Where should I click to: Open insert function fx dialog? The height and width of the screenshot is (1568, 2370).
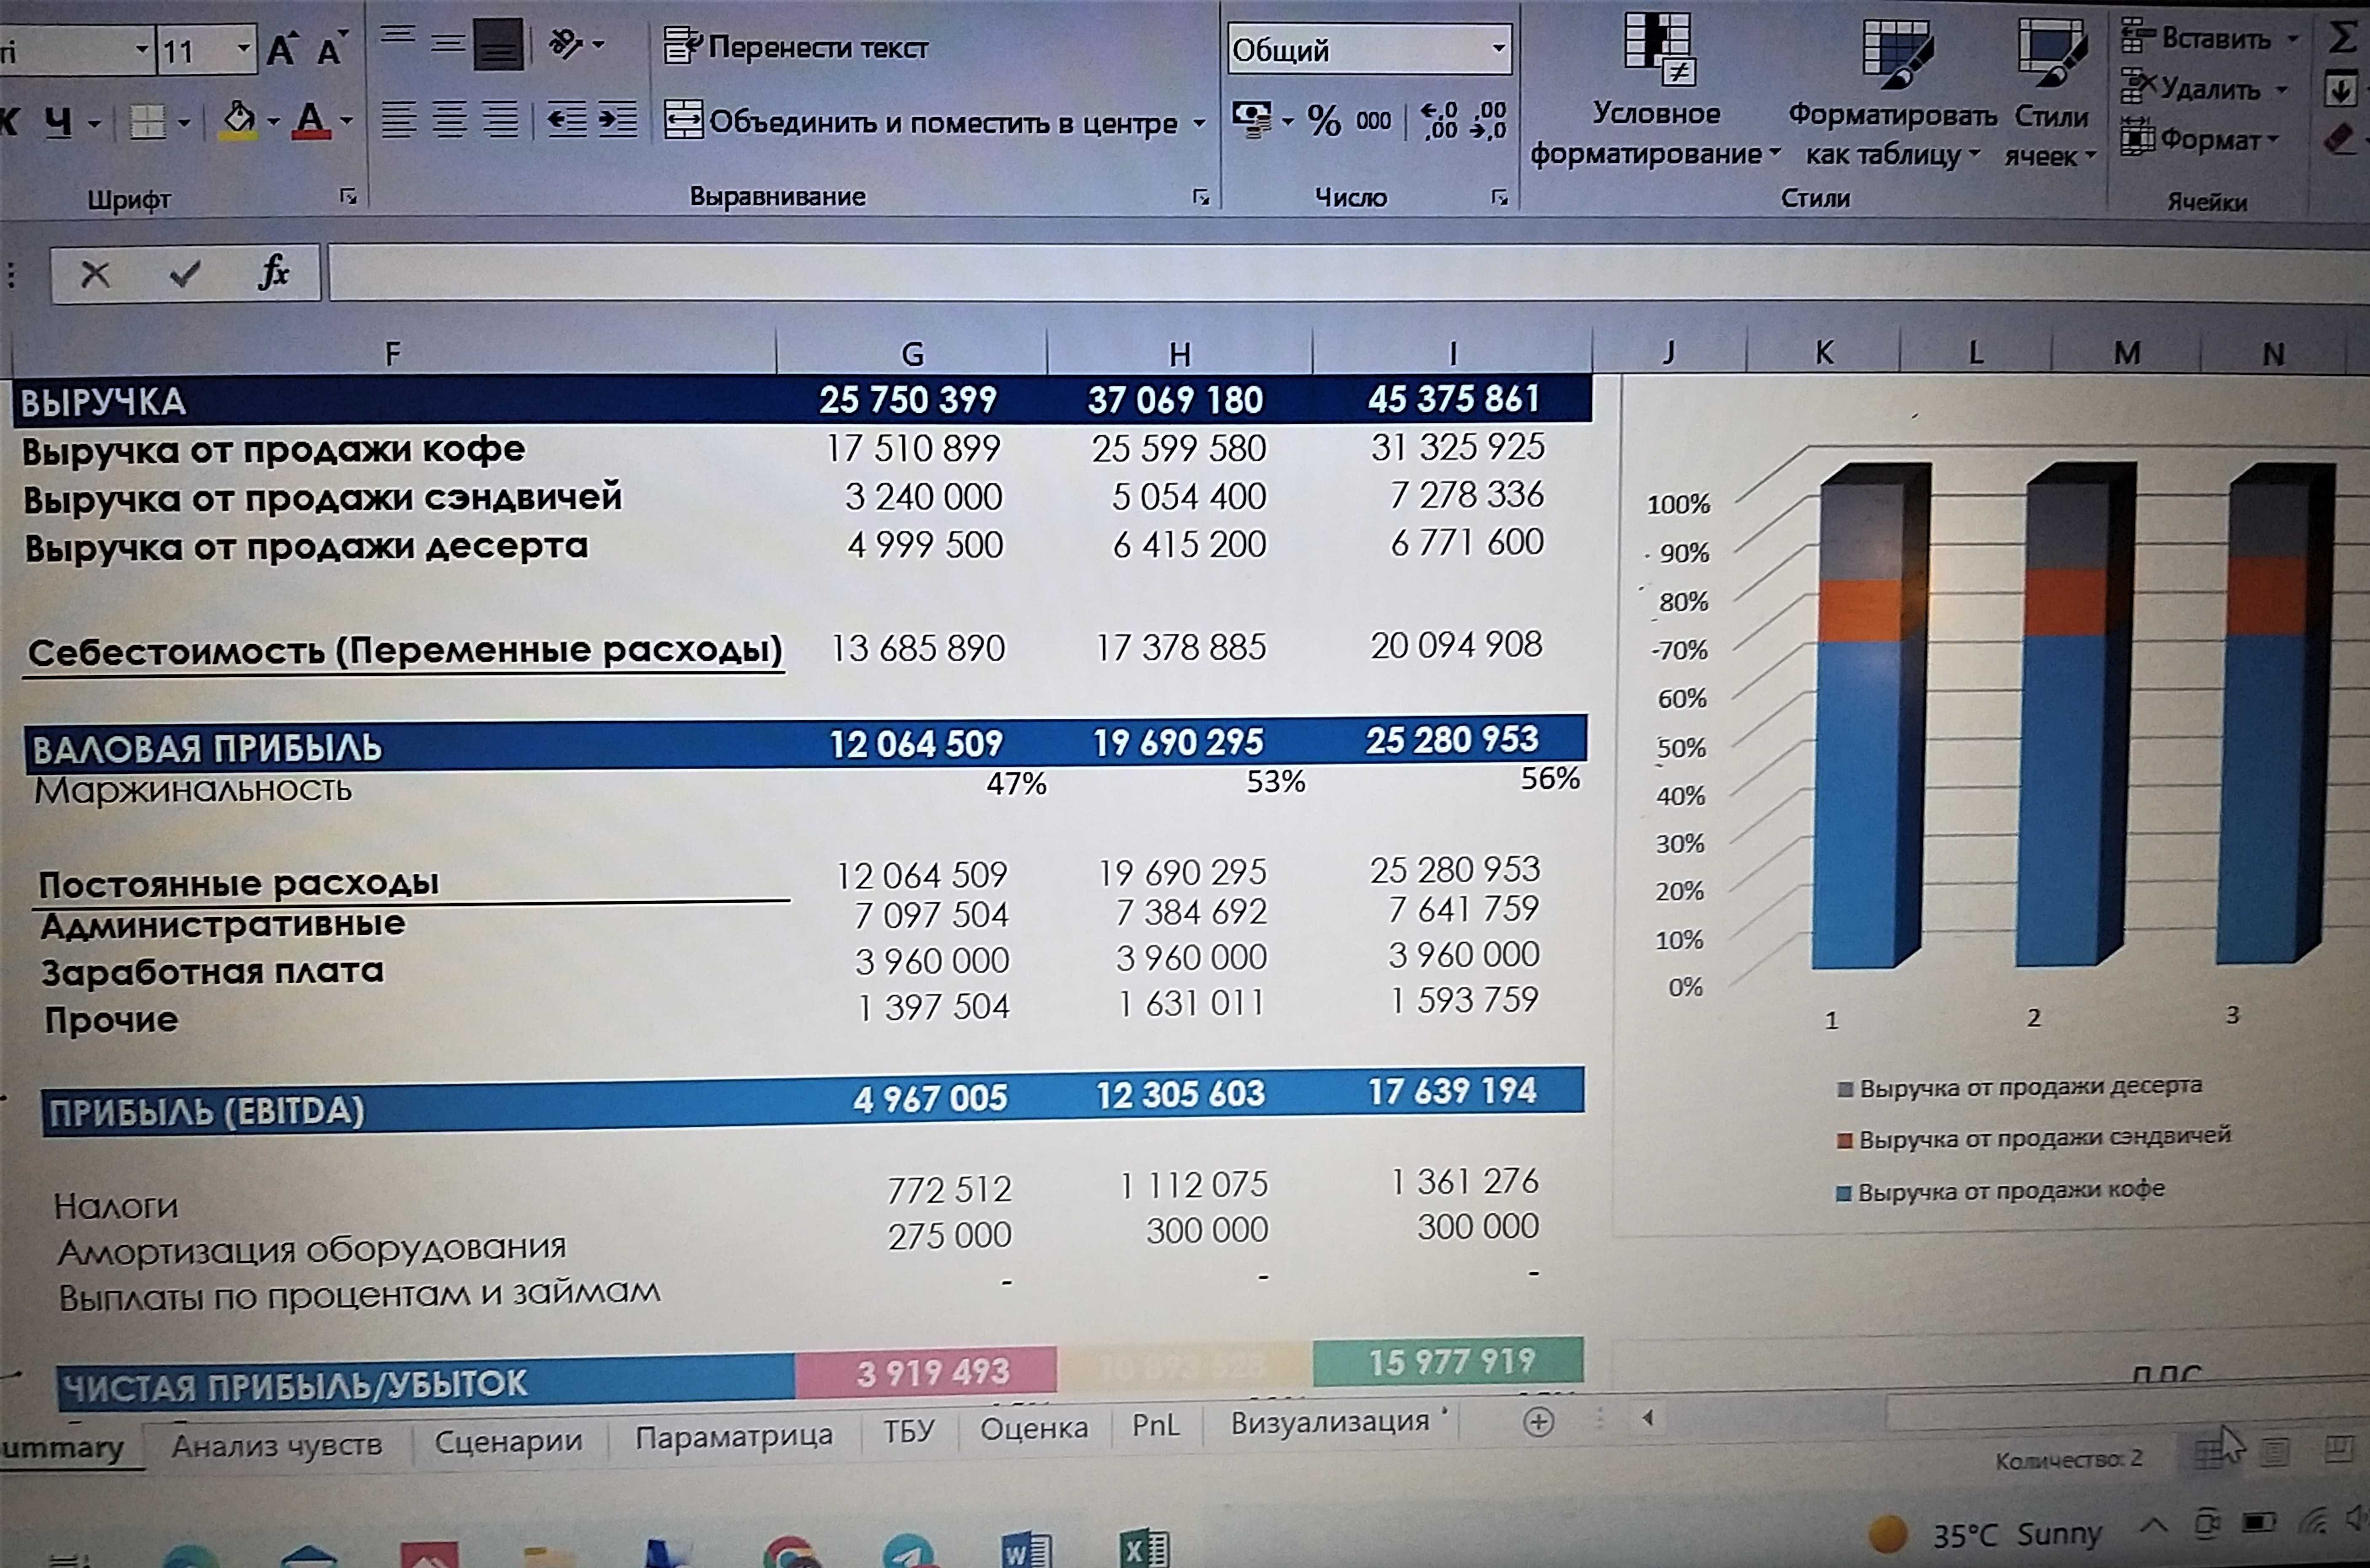[x=273, y=272]
